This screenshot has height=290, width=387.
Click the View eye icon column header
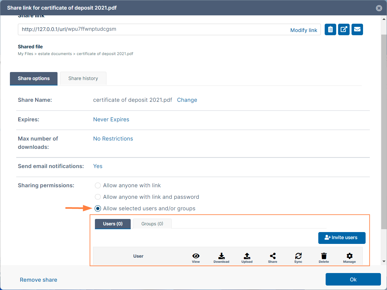[196, 256]
